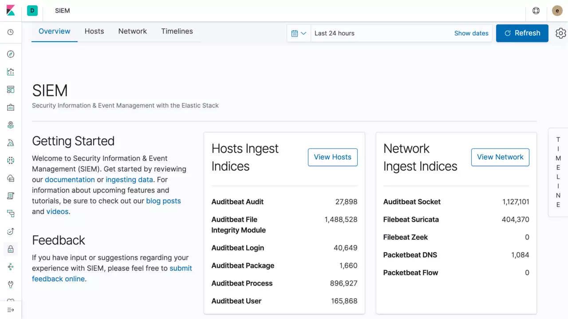This screenshot has width=568, height=319.
Task: Click the Kibana logo
Action: (11, 11)
